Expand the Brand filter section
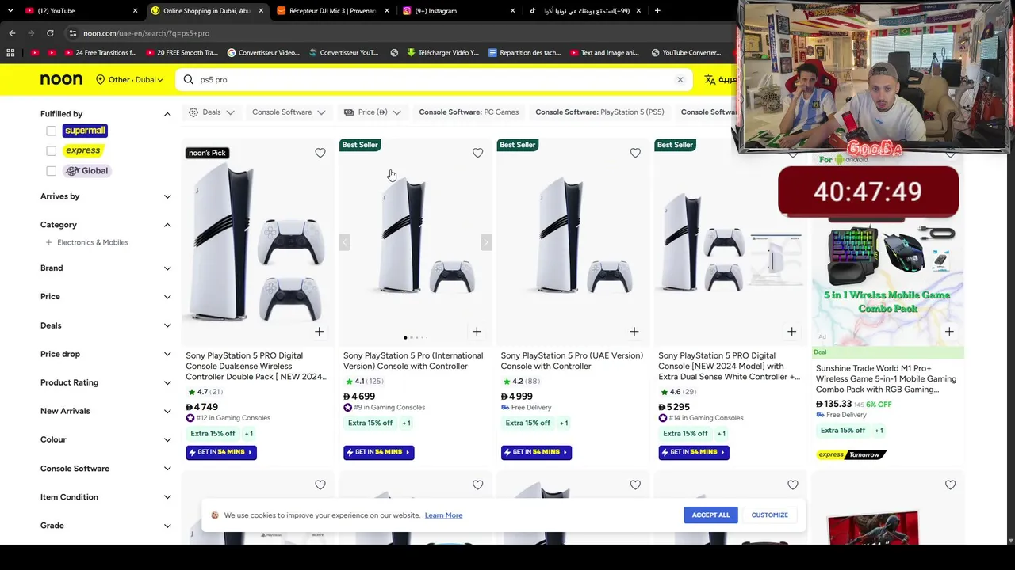 pyautogui.click(x=167, y=268)
